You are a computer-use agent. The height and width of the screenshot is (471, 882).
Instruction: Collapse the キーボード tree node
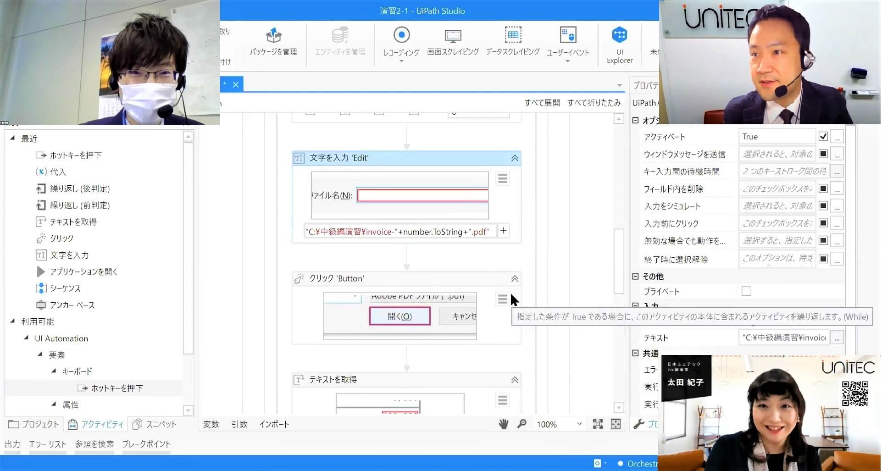(54, 371)
